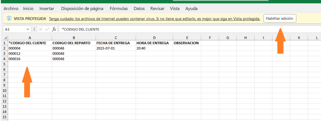The width and height of the screenshot is (321, 121).
Task: Click the Habilitar edición button
Action: (x=280, y=18)
